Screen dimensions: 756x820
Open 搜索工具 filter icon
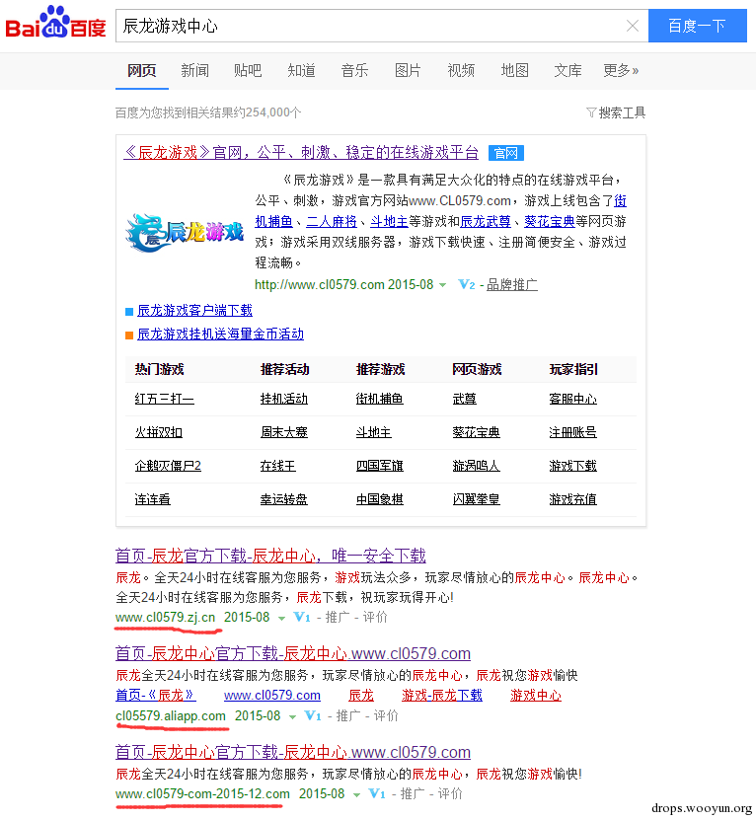pyautogui.click(x=591, y=112)
